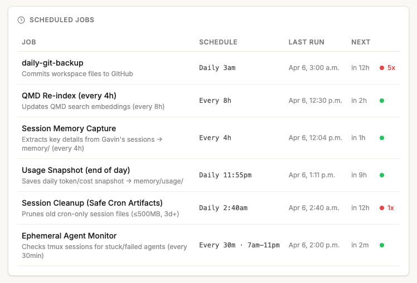Click 'in 12h' for Session Cleanup
The height and width of the screenshot is (283, 417).
coord(360,208)
